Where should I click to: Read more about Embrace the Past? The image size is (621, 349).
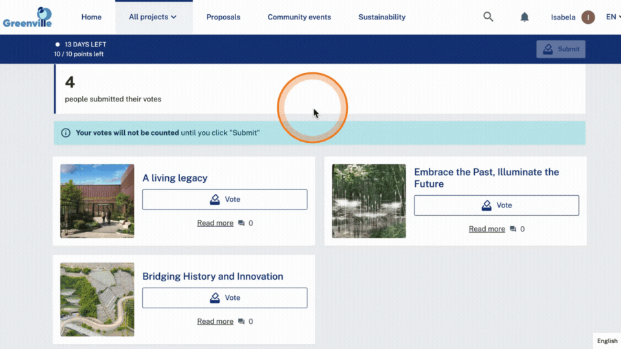coord(486,229)
